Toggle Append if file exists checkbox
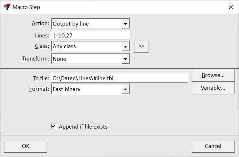The width and height of the screenshot is (239, 157). point(54,126)
